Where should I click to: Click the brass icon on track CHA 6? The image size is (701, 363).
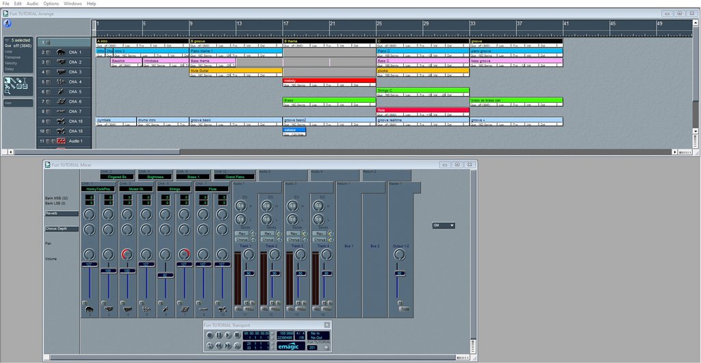click(x=61, y=101)
